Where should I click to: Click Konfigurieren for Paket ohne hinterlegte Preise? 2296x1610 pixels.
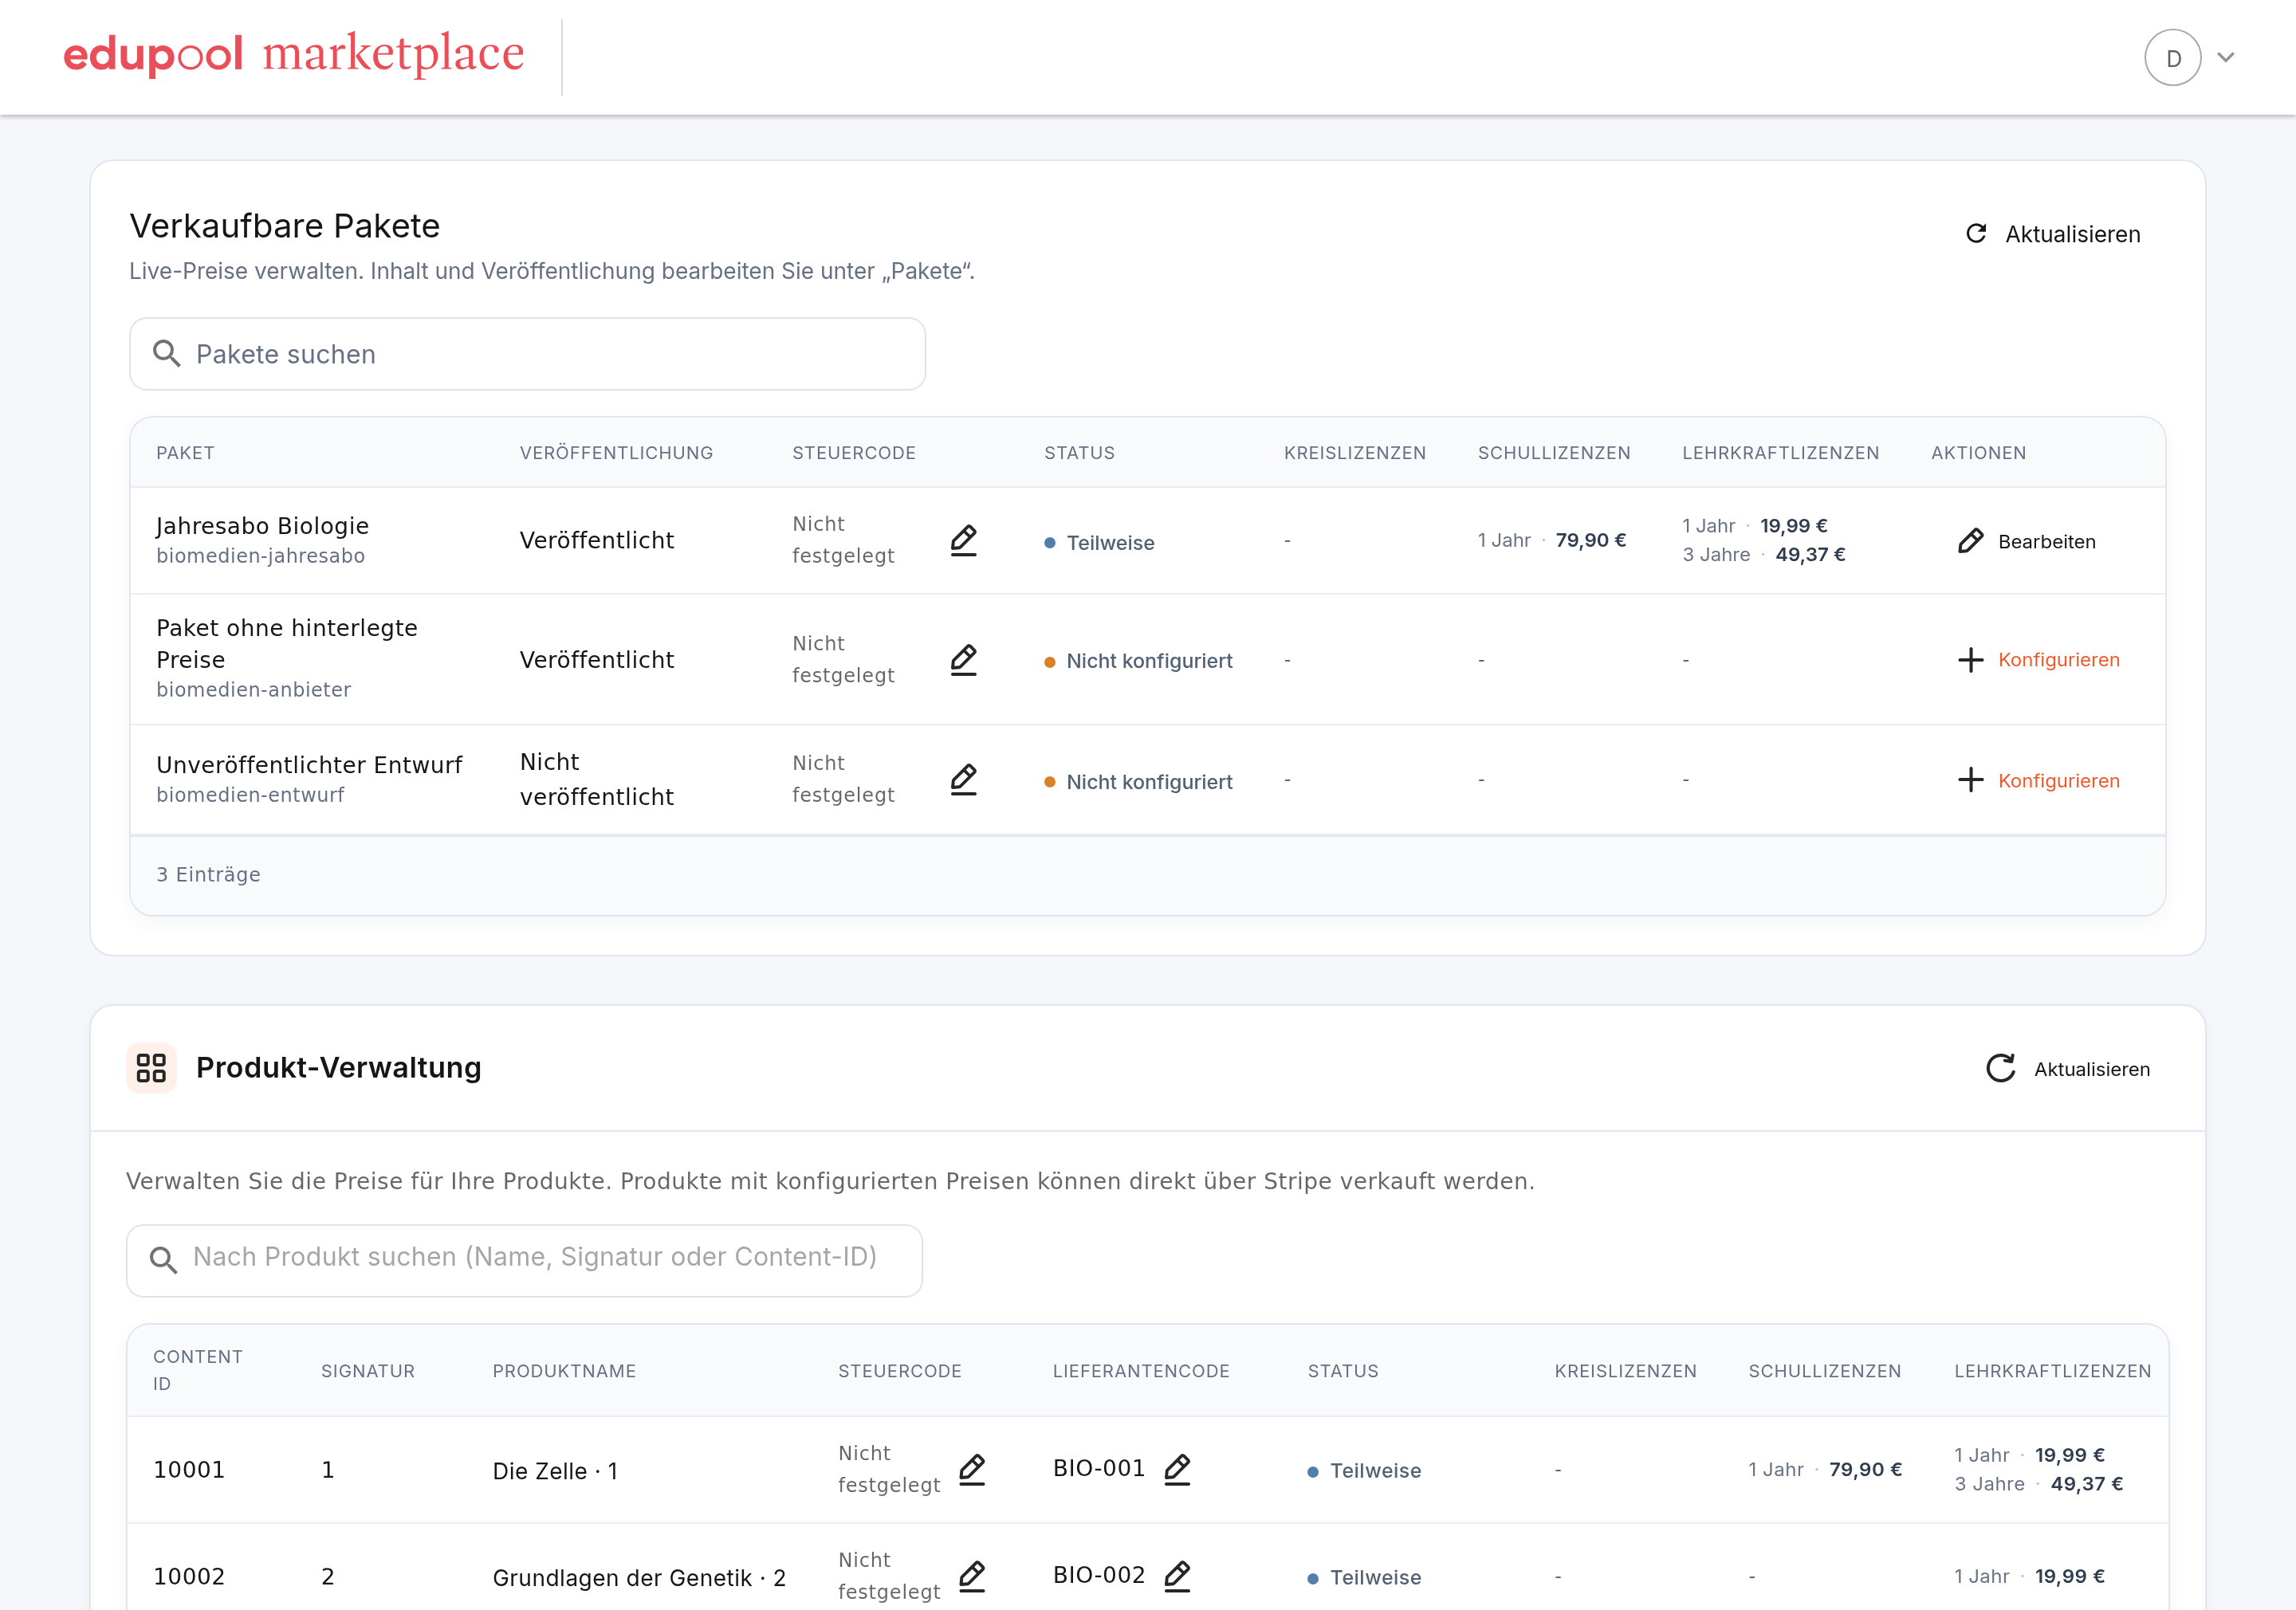coord(2038,660)
